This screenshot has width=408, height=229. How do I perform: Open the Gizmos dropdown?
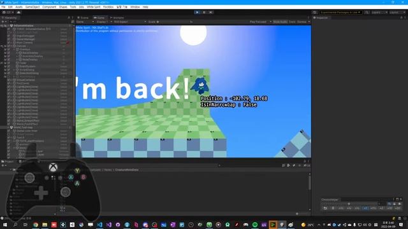point(303,22)
